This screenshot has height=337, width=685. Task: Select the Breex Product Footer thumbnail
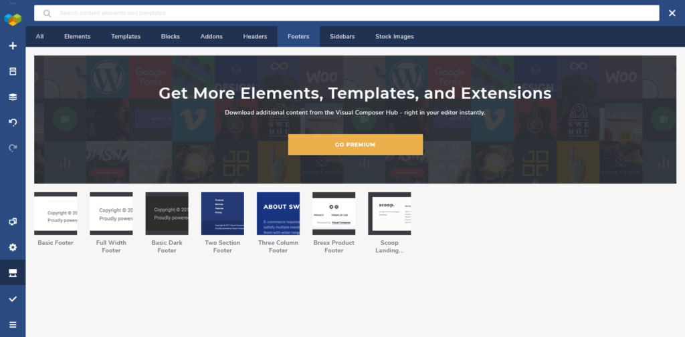(334, 213)
